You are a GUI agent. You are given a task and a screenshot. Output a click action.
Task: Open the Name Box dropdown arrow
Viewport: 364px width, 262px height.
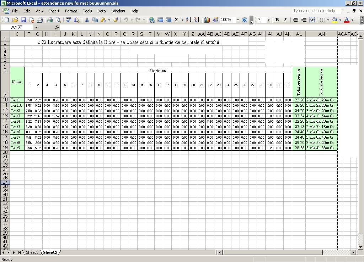click(36, 27)
